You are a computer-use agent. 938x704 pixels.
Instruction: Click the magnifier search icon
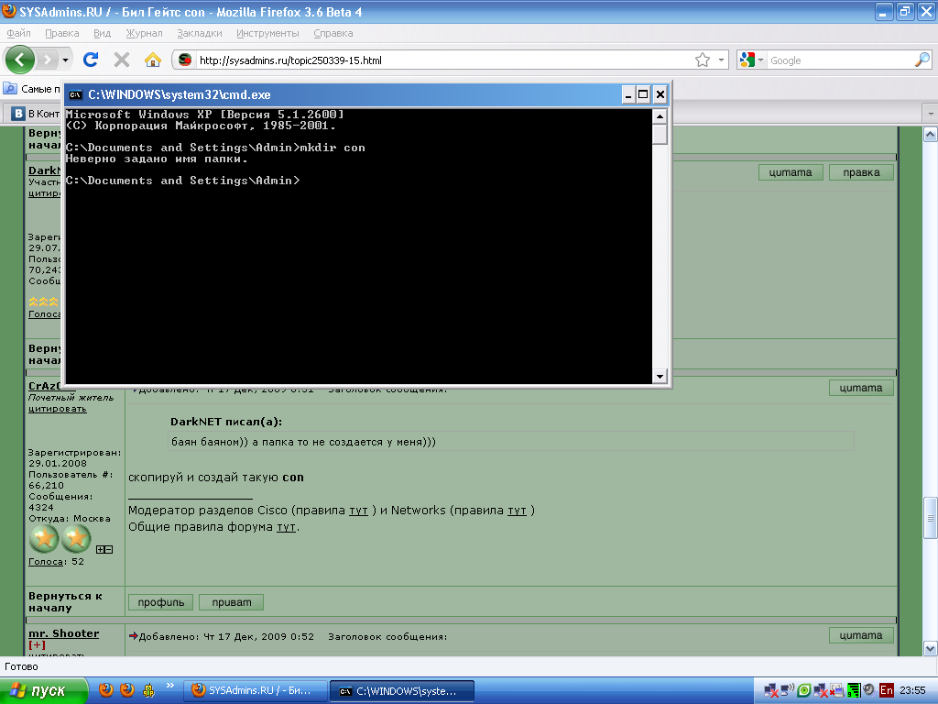pyautogui.click(x=922, y=60)
